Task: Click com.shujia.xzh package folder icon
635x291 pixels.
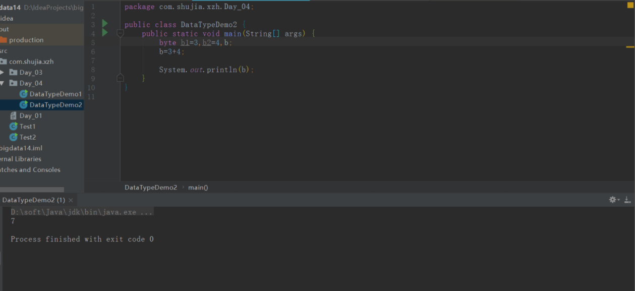Action: click(3, 62)
